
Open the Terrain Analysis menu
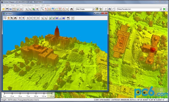pyautogui.click(x=28, y=5)
